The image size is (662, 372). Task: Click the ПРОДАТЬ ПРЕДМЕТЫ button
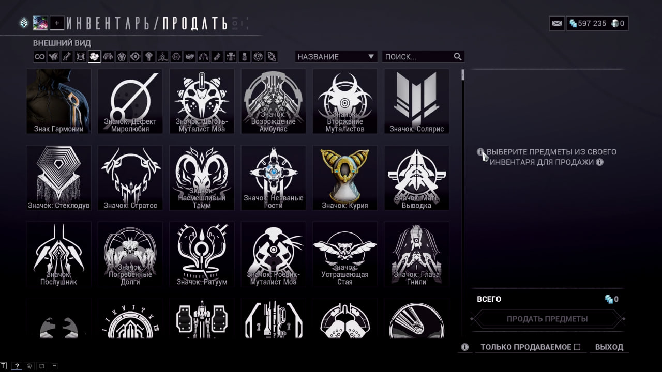[547, 319]
